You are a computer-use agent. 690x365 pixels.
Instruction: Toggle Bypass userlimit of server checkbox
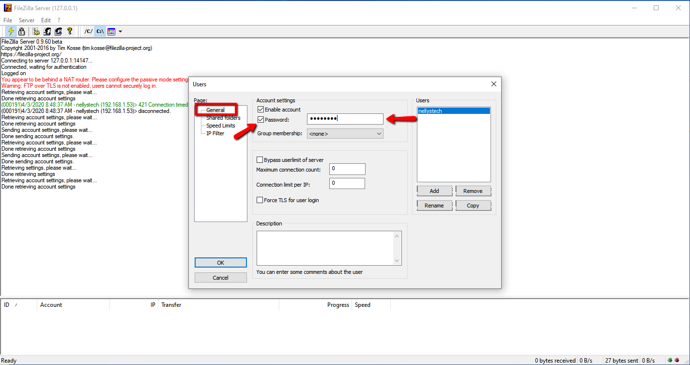pyautogui.click(x=260, y=160)
